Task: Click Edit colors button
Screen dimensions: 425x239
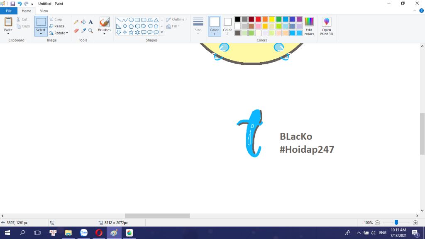Action: (309, 26)
